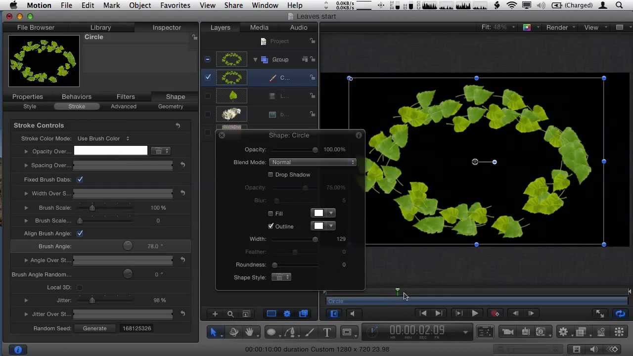Enable the Fill checkbox in HUD

pos(271,214)
